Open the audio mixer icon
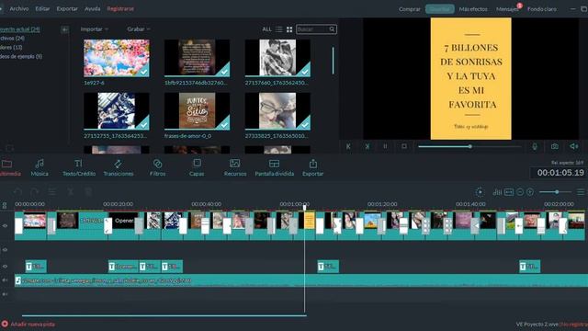The height and width of the screenshot is (331, 588). point(497,192)
